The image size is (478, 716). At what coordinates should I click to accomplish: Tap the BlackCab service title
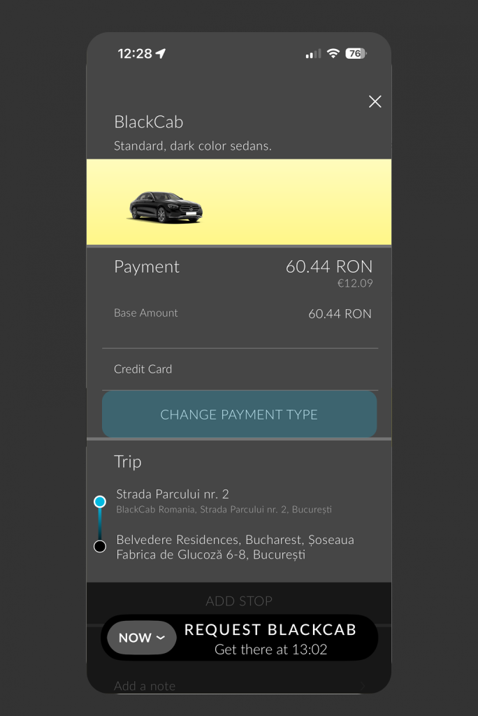(149, 122)
